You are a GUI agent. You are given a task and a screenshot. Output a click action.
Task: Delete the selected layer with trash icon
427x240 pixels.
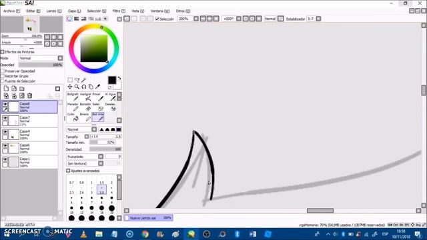(29, 95)
